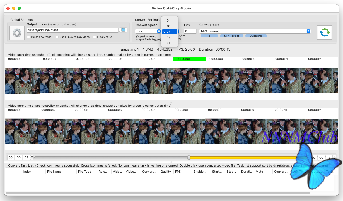
Task: Toggle Use FFplay to play video
Action: coord(57,37)
